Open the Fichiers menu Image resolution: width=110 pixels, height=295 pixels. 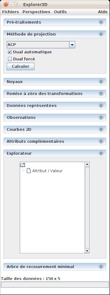pyautogui.click(x=10, y=12)
